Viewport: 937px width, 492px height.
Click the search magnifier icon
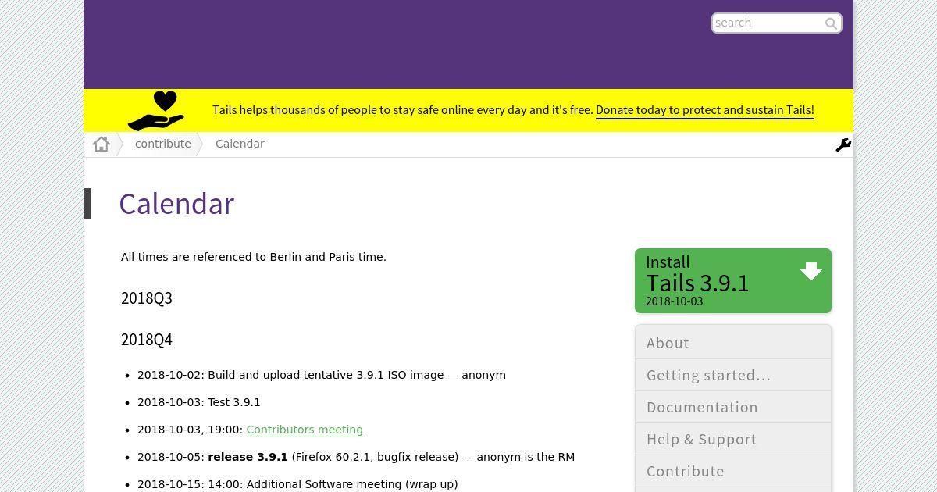[832, 23]
